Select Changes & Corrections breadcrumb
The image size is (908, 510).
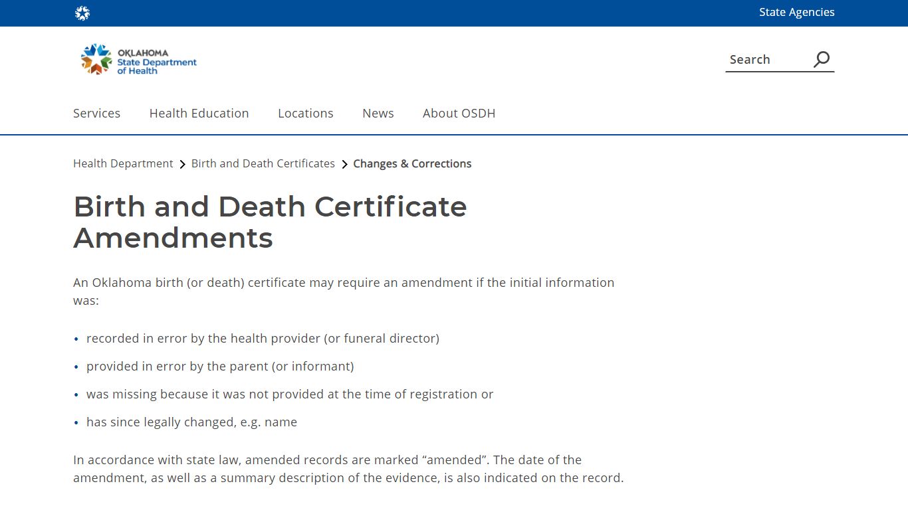(x=412, y=163)
